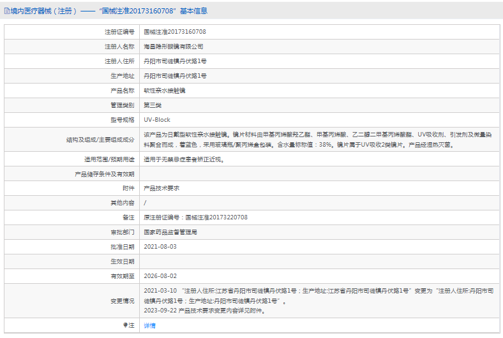
Task: Click the document icon beside 境内医疗器械 title
Action: pyautogui.click(x=7, y=11)
